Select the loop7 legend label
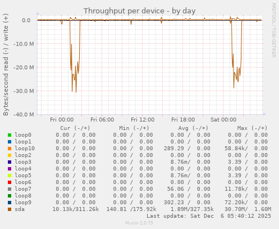The height and width of the screenshot is (229, 279). tap(23, 189)
